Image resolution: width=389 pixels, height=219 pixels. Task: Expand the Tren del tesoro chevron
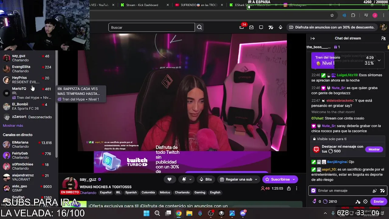pyautogui.click(x=379, y=61)
